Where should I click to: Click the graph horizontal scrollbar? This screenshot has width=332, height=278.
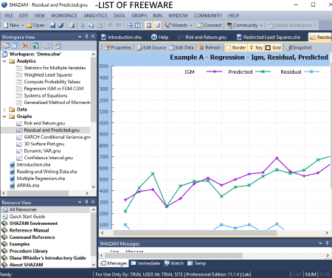click(195, 233)
